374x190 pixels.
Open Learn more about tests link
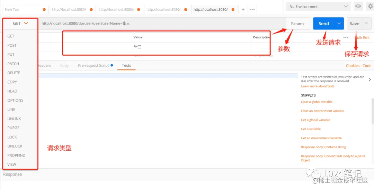318,86
